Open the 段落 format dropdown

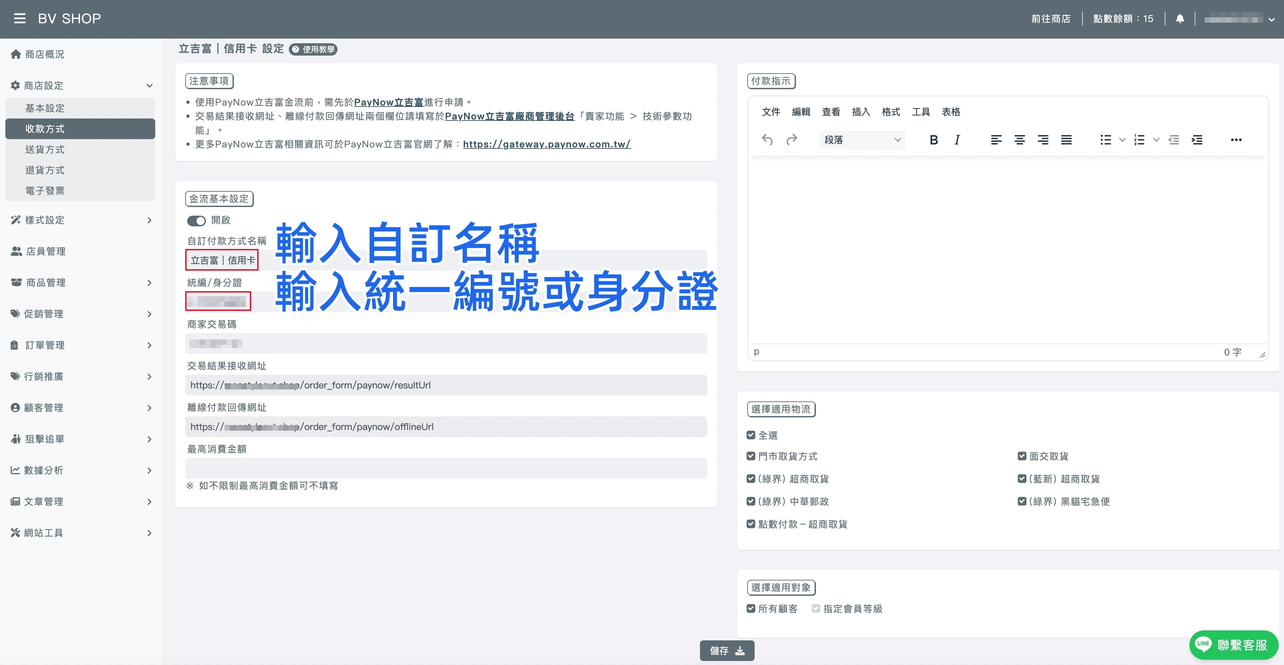tap(862, 140)
